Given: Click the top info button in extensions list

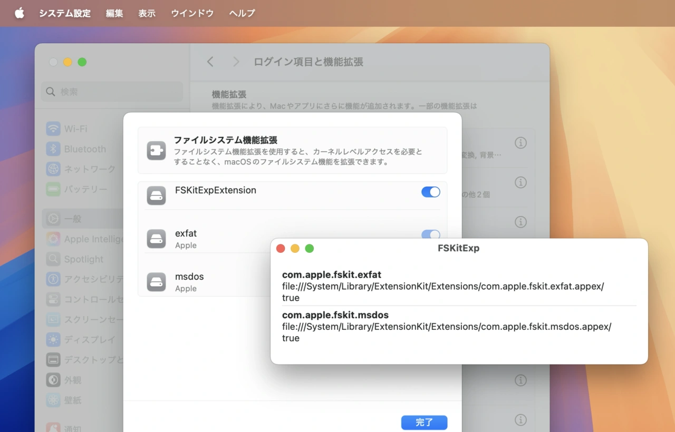Looking at the screenshot, I should 520,143.
